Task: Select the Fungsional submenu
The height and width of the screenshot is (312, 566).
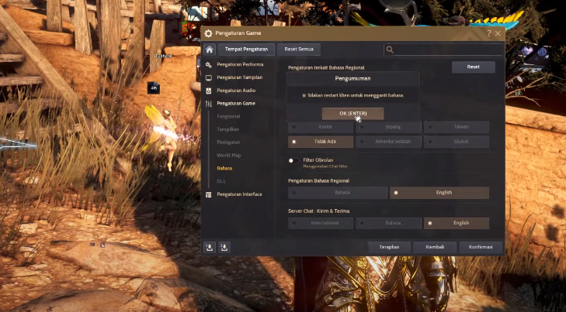Action: (228, 116)
